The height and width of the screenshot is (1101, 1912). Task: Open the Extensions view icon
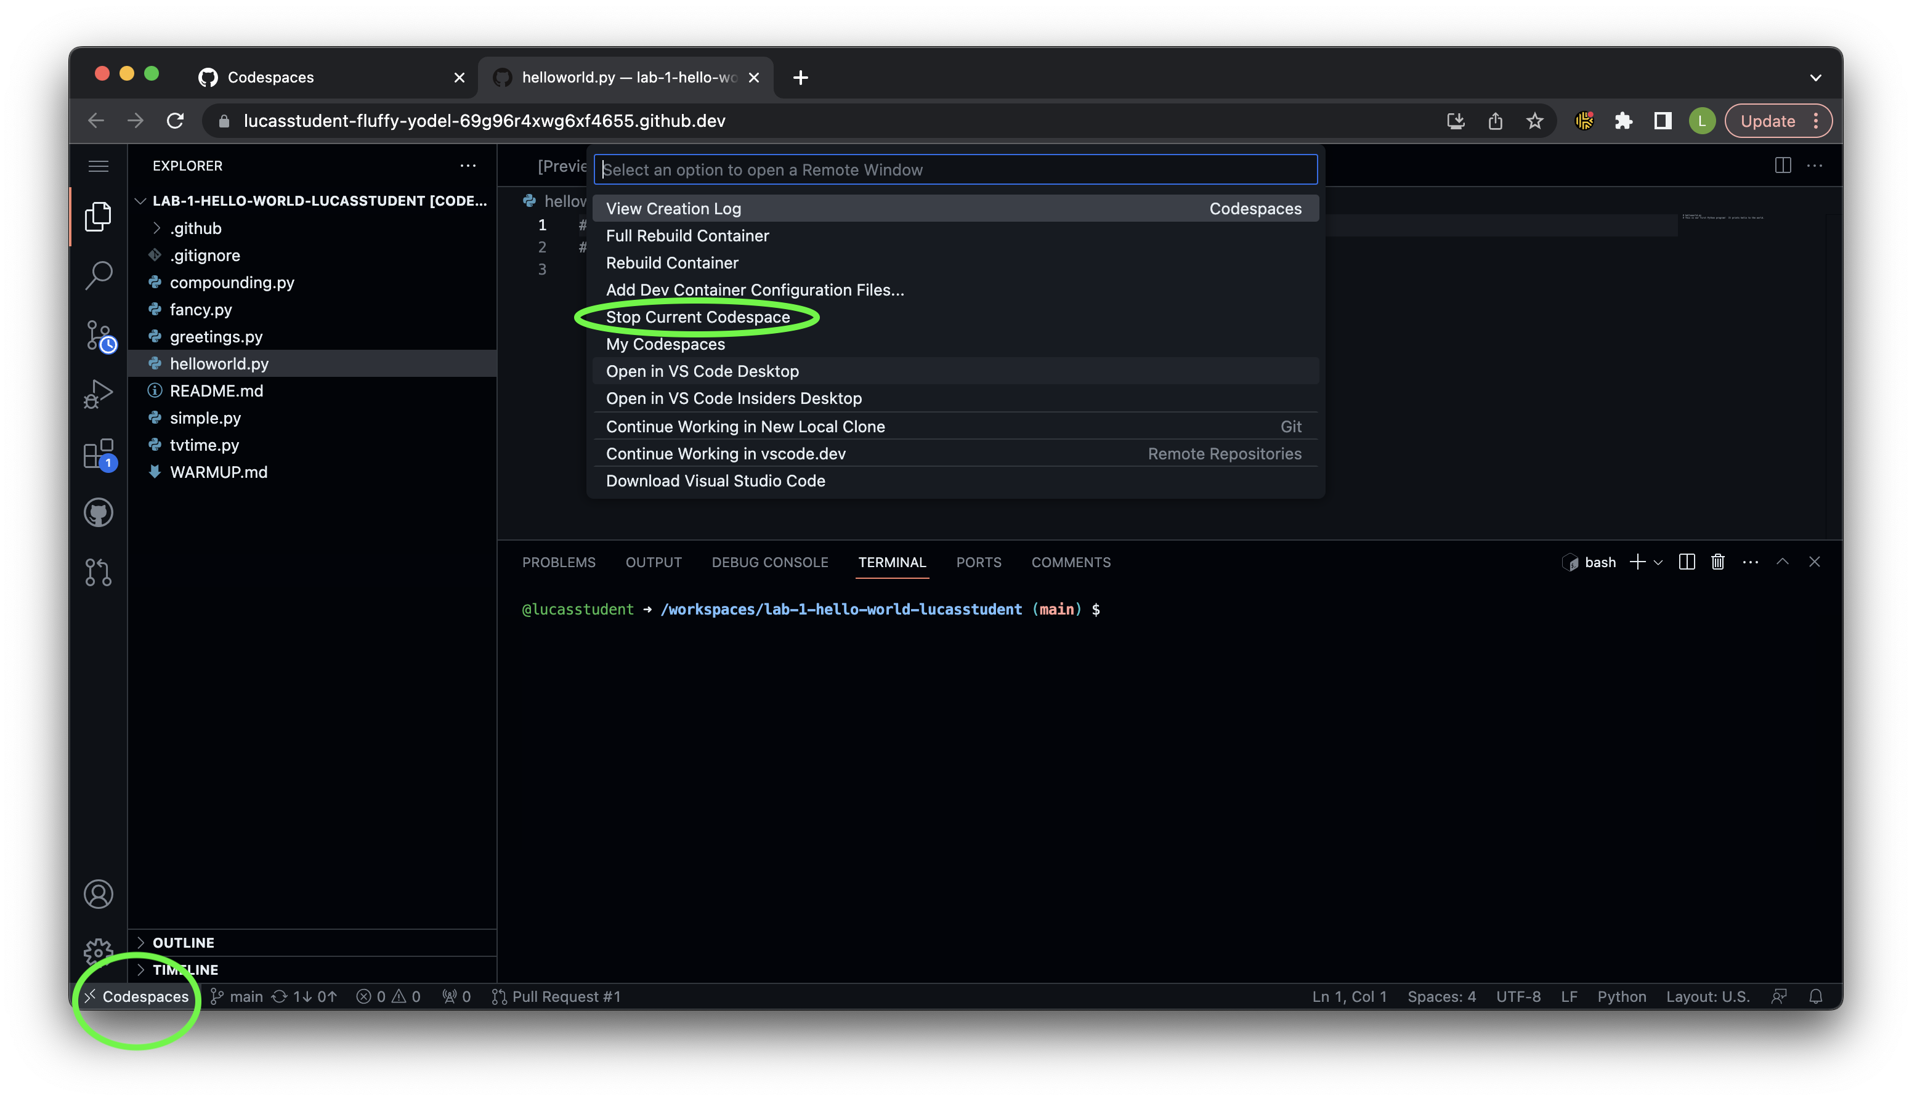99,454
